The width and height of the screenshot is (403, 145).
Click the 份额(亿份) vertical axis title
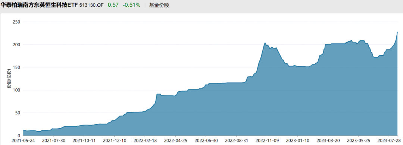pyautogui.click(x=9, y=79)
